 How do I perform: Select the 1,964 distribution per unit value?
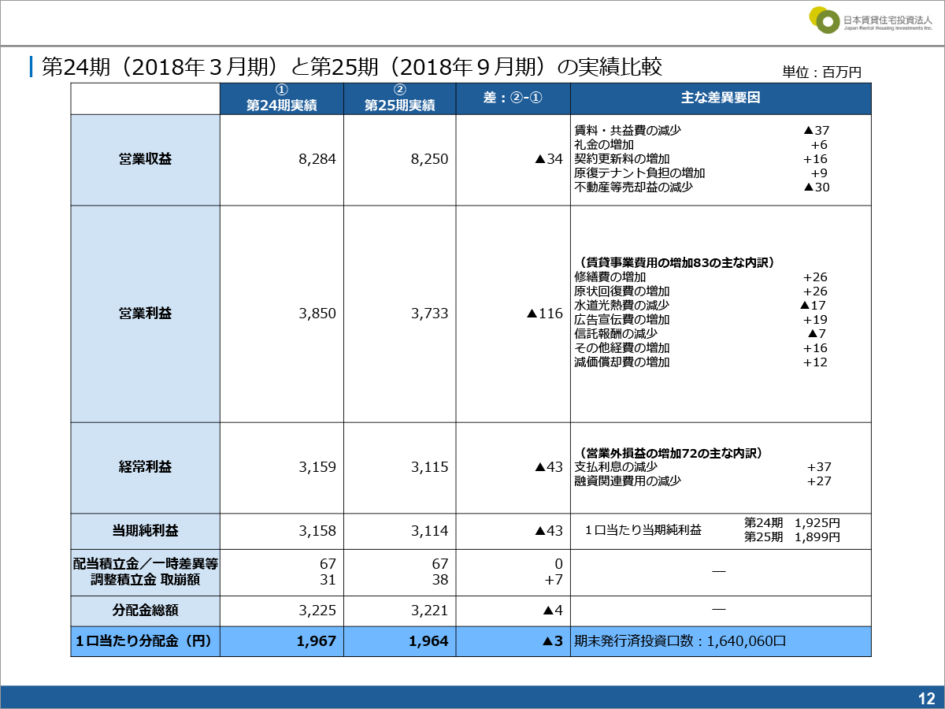(429, 641)
